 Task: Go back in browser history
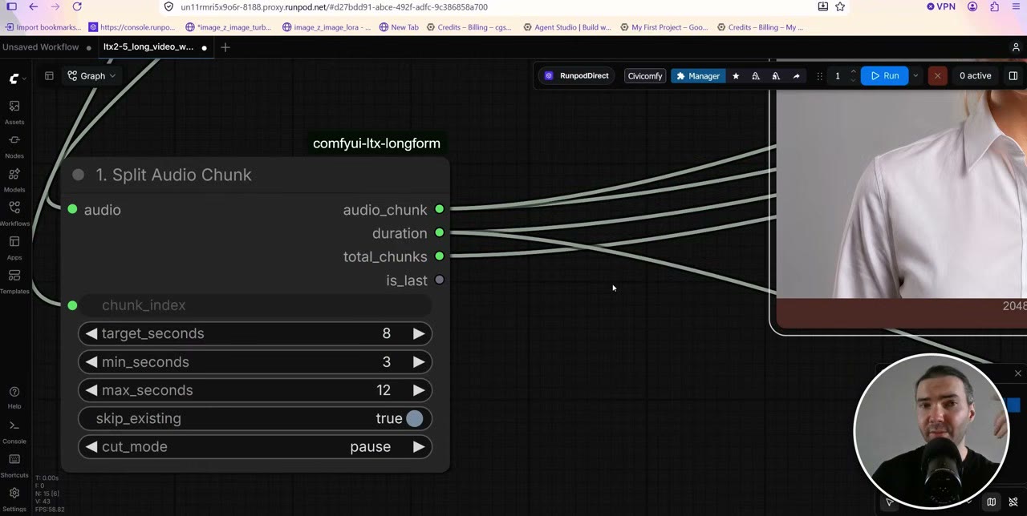[x=33, y=6]
